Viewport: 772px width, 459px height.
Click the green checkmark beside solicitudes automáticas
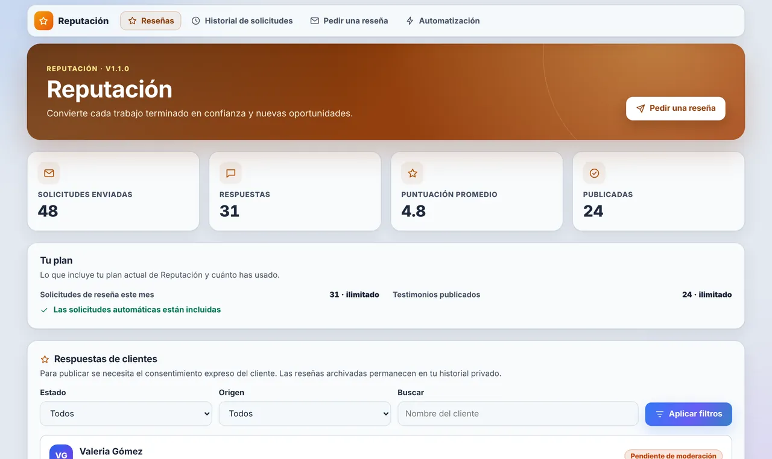click(x=44, y=310)
